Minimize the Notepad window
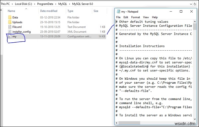The height and width of the screenshot is (127, 199). [x=171, y=12]
